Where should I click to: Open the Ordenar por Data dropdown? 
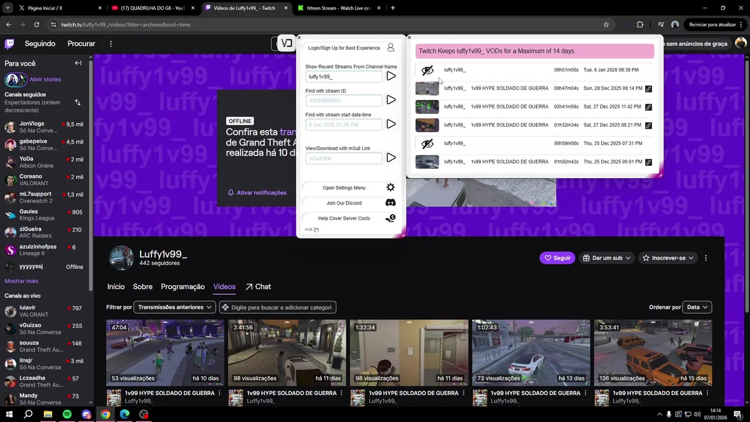click(x=697, y=307)
